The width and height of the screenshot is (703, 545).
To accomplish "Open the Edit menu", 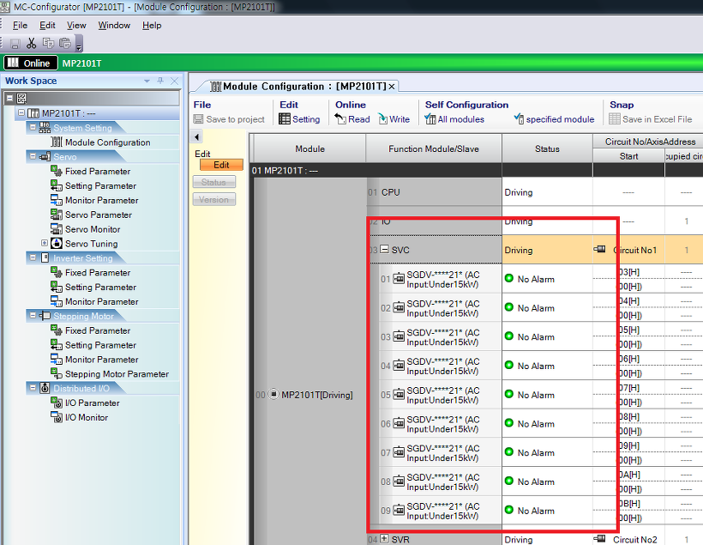I will coord(47,25).
